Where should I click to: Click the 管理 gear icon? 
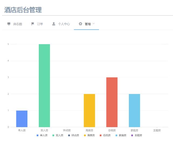pyautogui.click(x=80, y=24)
